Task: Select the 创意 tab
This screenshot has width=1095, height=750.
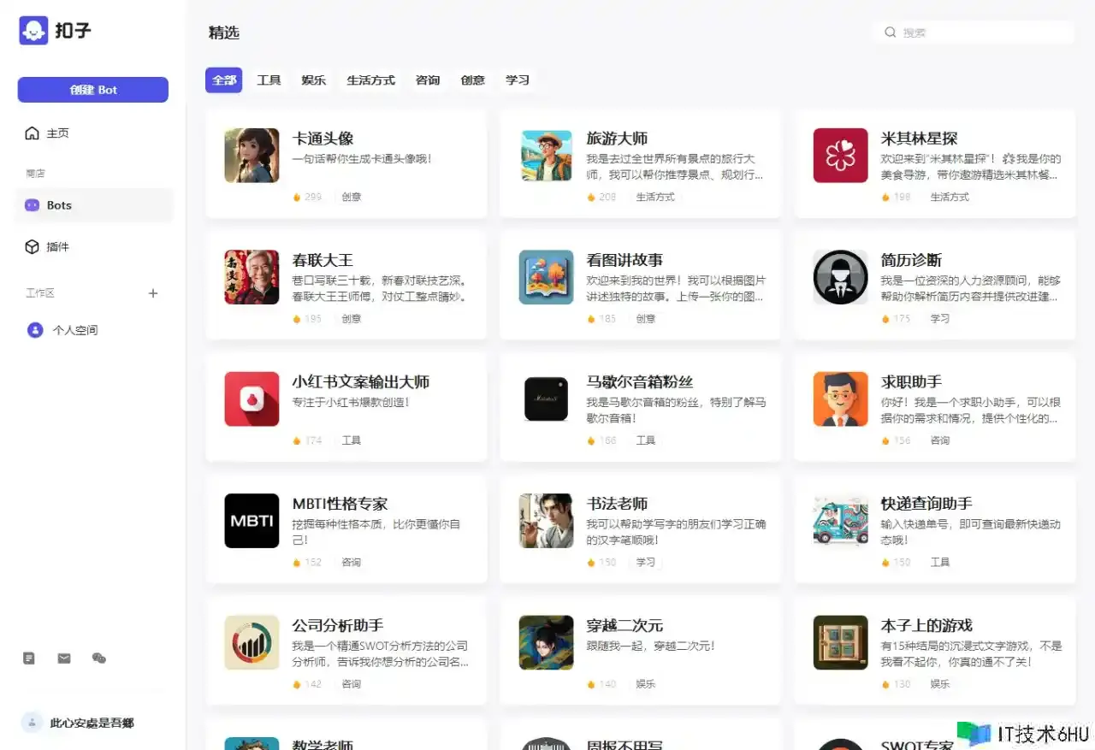Action: [x=473, y=80]
